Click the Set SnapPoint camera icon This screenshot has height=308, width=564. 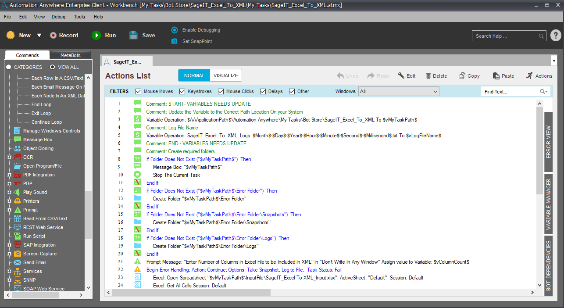175,41
